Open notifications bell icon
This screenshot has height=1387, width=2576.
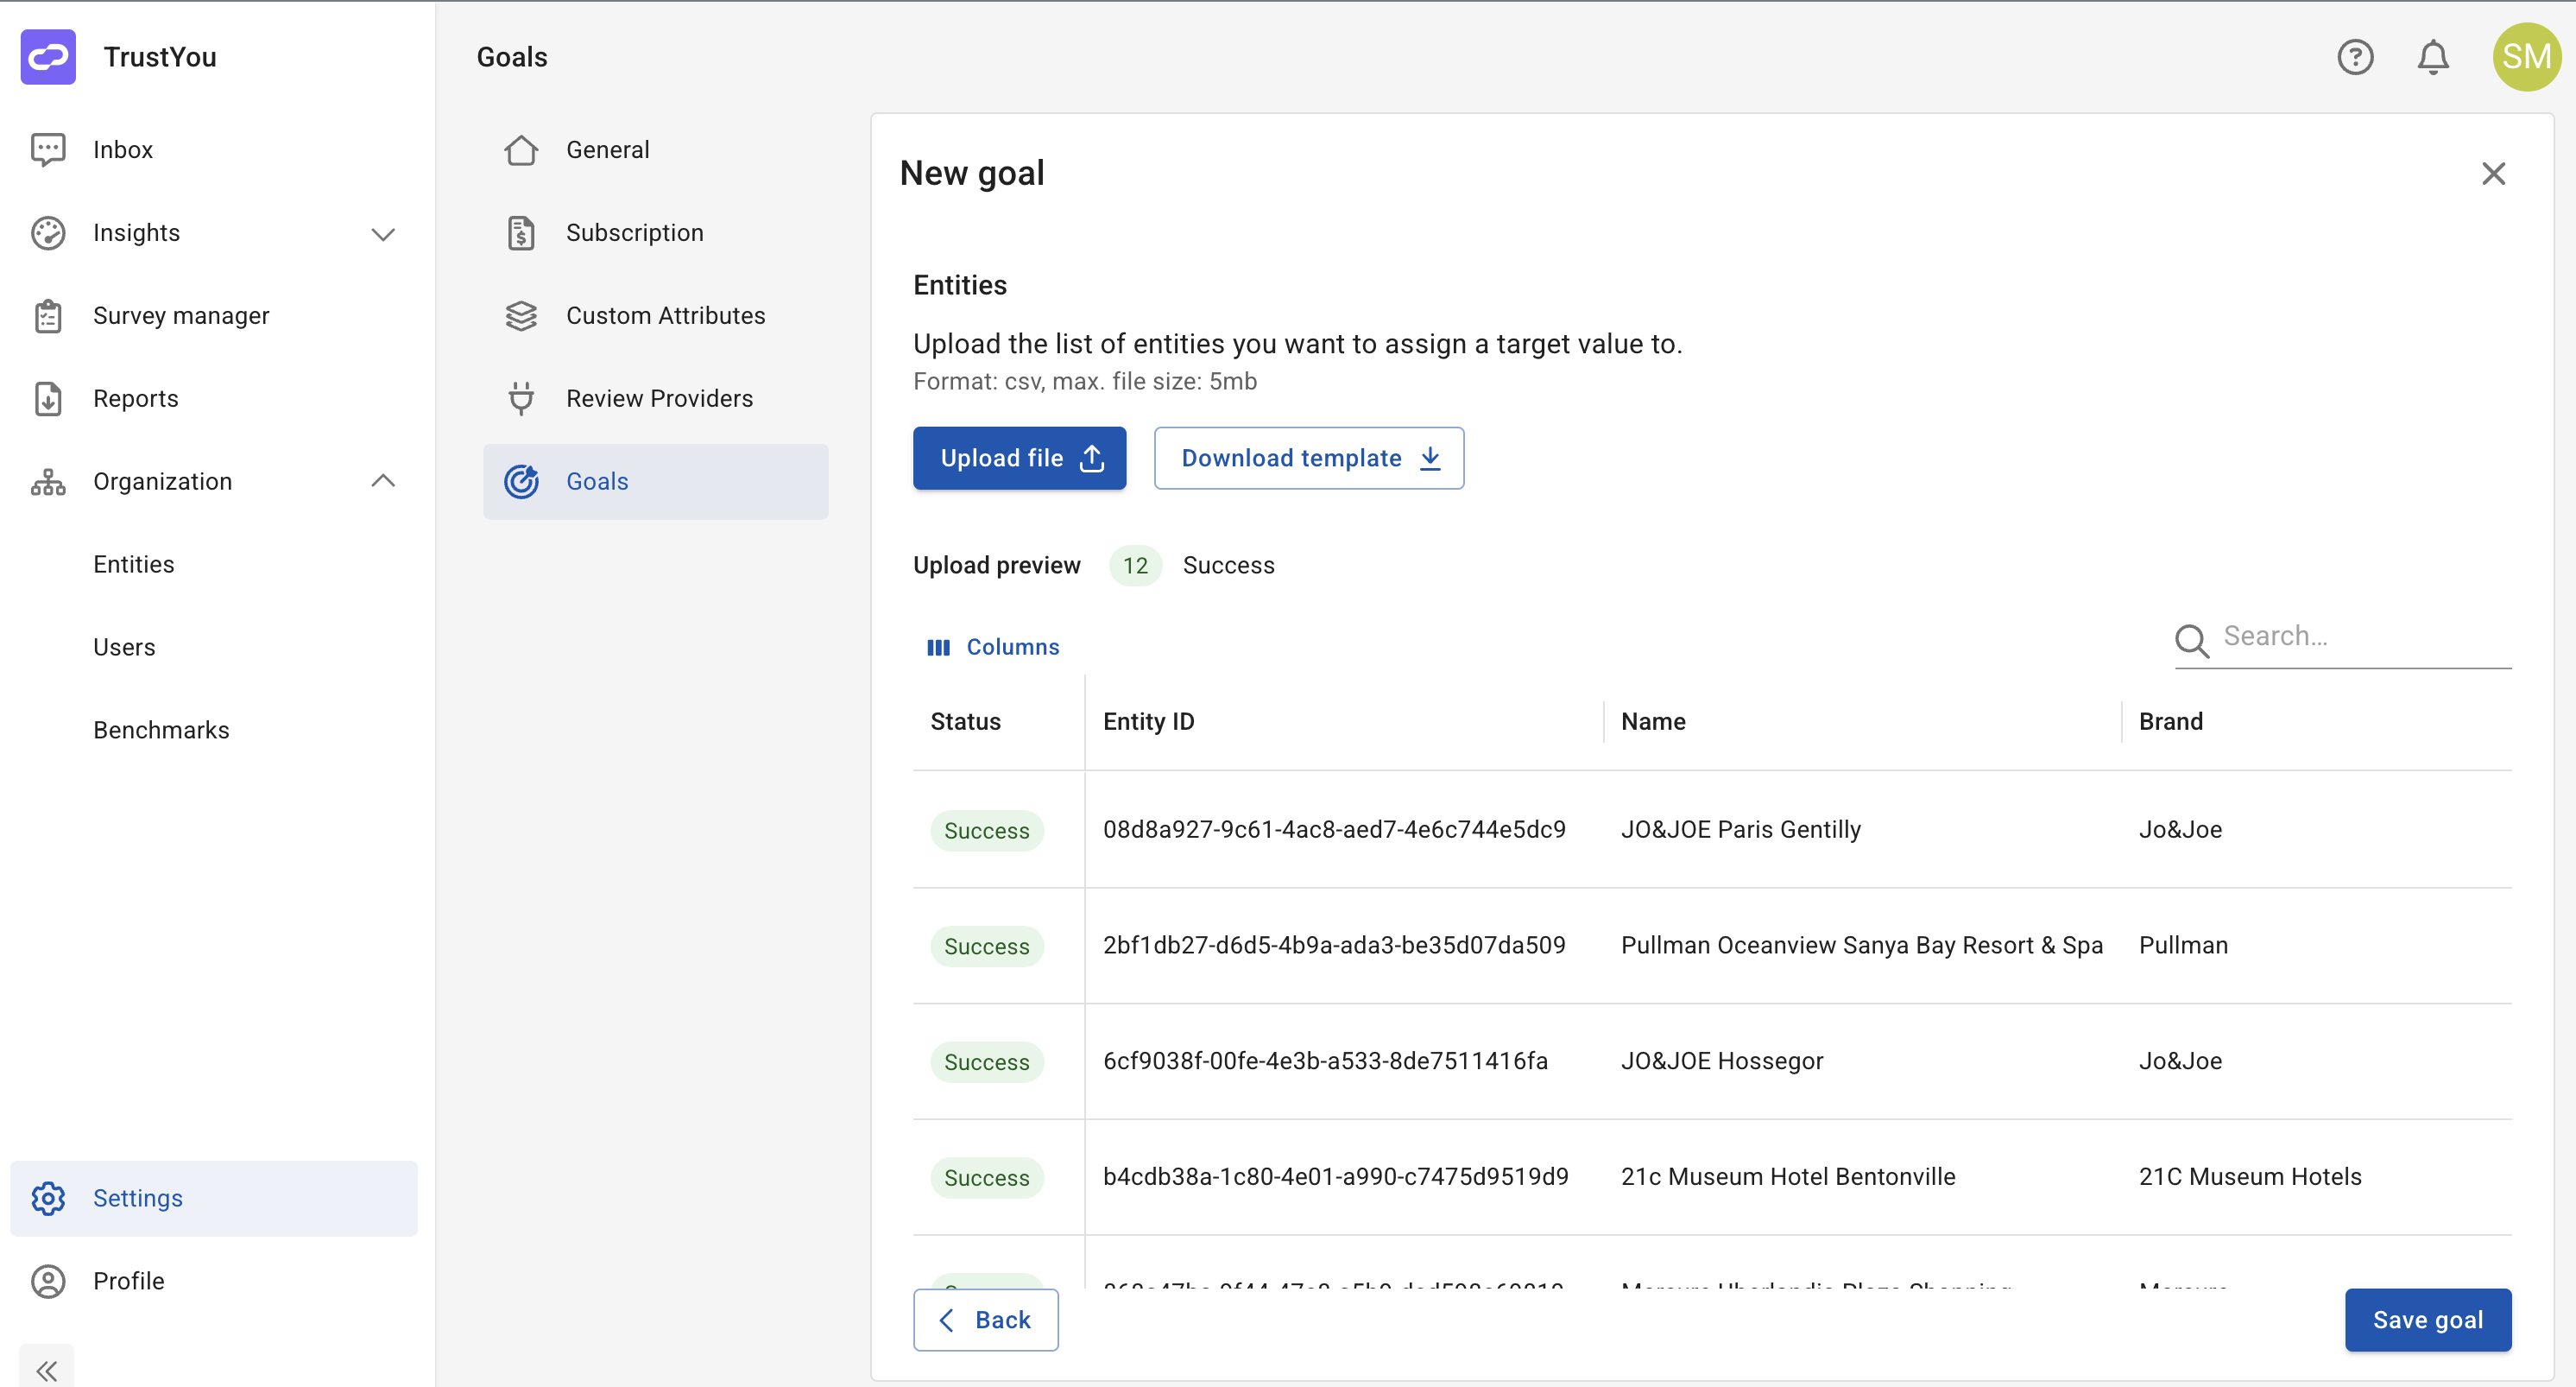coord(2433,57)
